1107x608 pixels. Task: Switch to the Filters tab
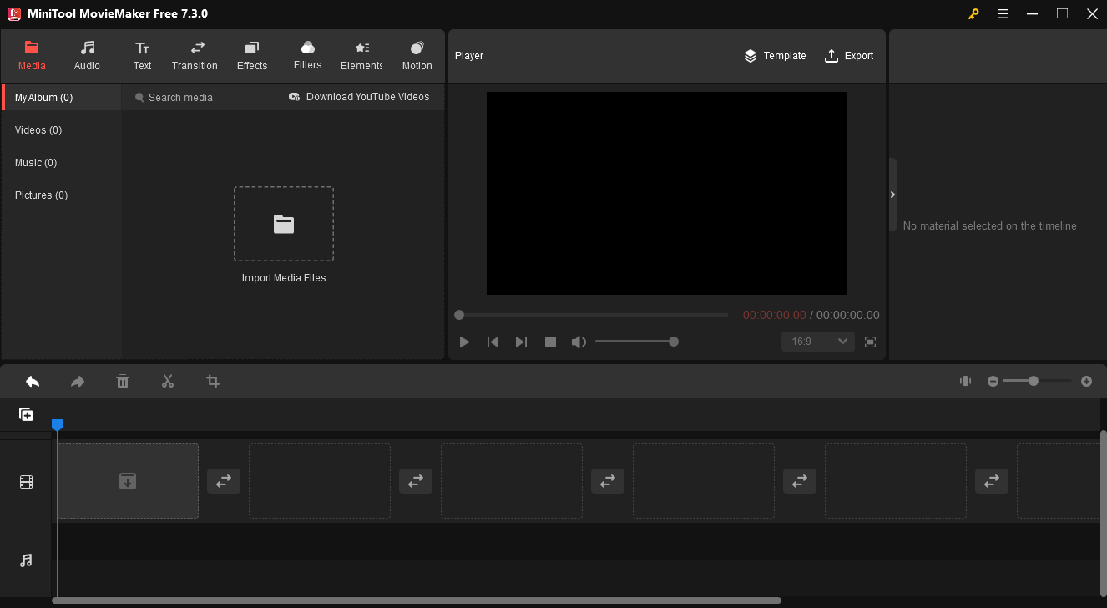(307, 56)
